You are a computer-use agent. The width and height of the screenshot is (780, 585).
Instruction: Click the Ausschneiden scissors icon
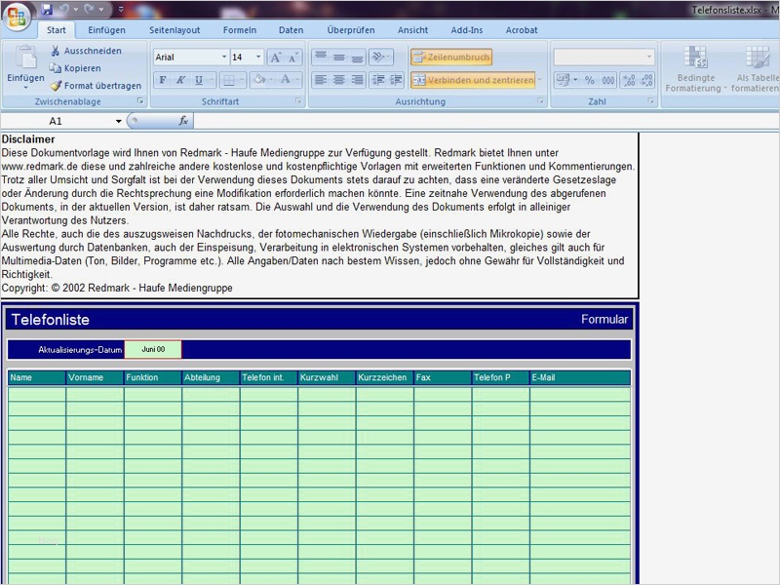click(55, 50)
